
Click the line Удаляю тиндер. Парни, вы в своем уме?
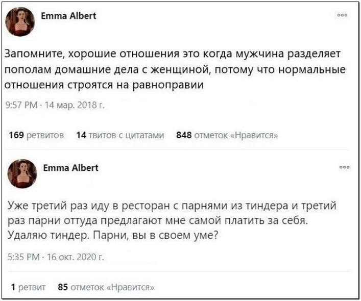coord(112,235)
